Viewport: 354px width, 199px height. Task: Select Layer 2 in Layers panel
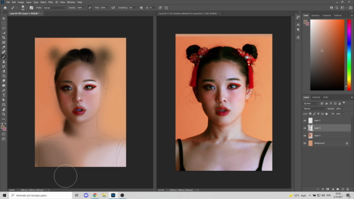tap(327, 135)
